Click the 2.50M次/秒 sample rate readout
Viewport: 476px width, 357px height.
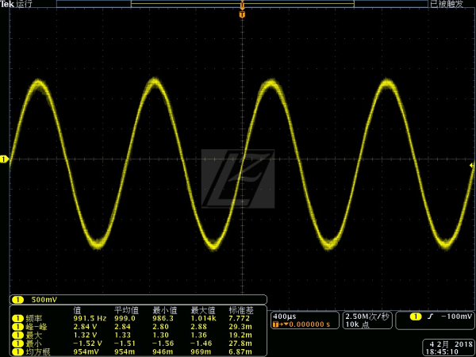367,317
